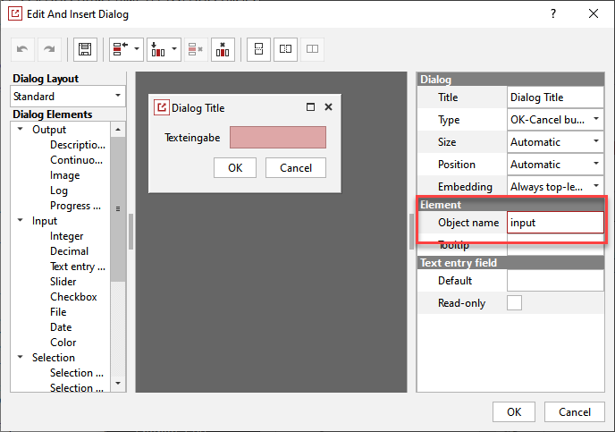
Task: Click the delete column toolbar icon
Action: click(x=223, y=49)
